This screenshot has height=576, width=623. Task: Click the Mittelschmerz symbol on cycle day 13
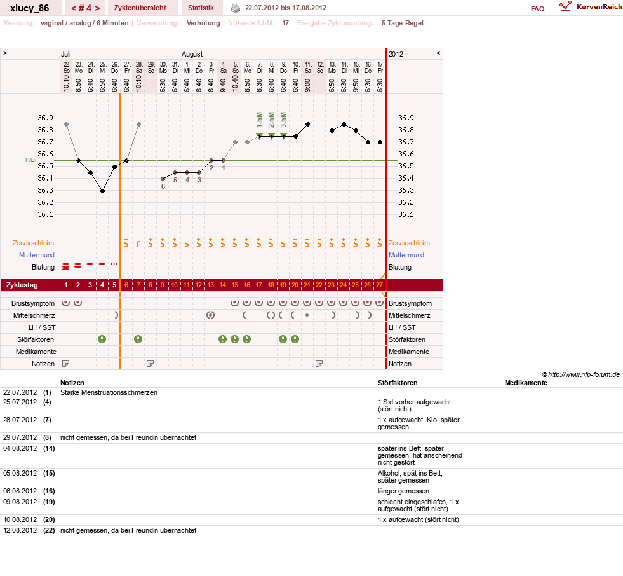pyautogui.click(x=211, y=315)
